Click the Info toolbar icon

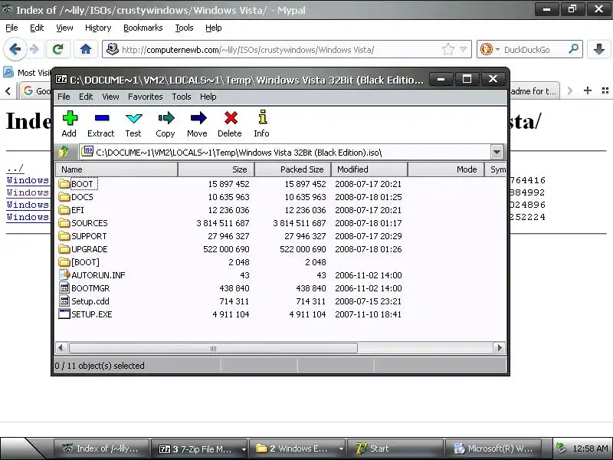click(262, 117)
